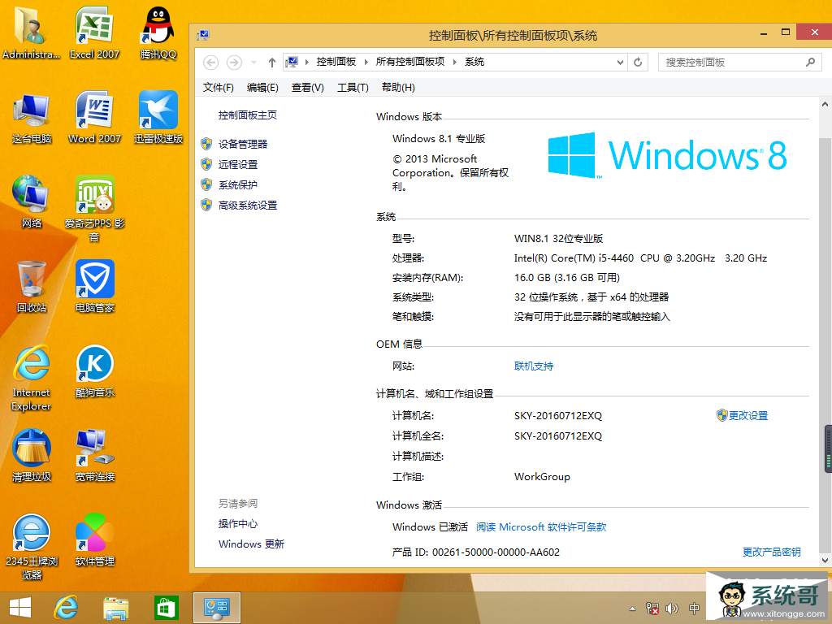Open 设备管理器 link
The image size is (832, 624).
(243, 144)
